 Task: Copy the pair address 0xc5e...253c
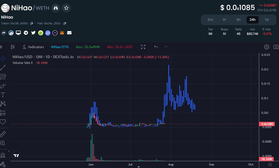click(x=65, y=23)
